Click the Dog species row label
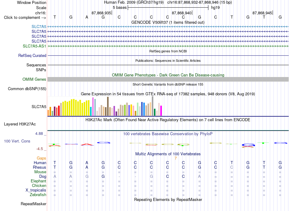Viewport: 289px width, 211px height. click(x=43, y=177)
